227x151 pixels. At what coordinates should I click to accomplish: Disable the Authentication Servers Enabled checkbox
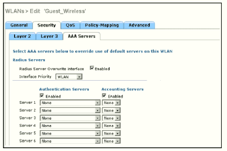point(42,96)
